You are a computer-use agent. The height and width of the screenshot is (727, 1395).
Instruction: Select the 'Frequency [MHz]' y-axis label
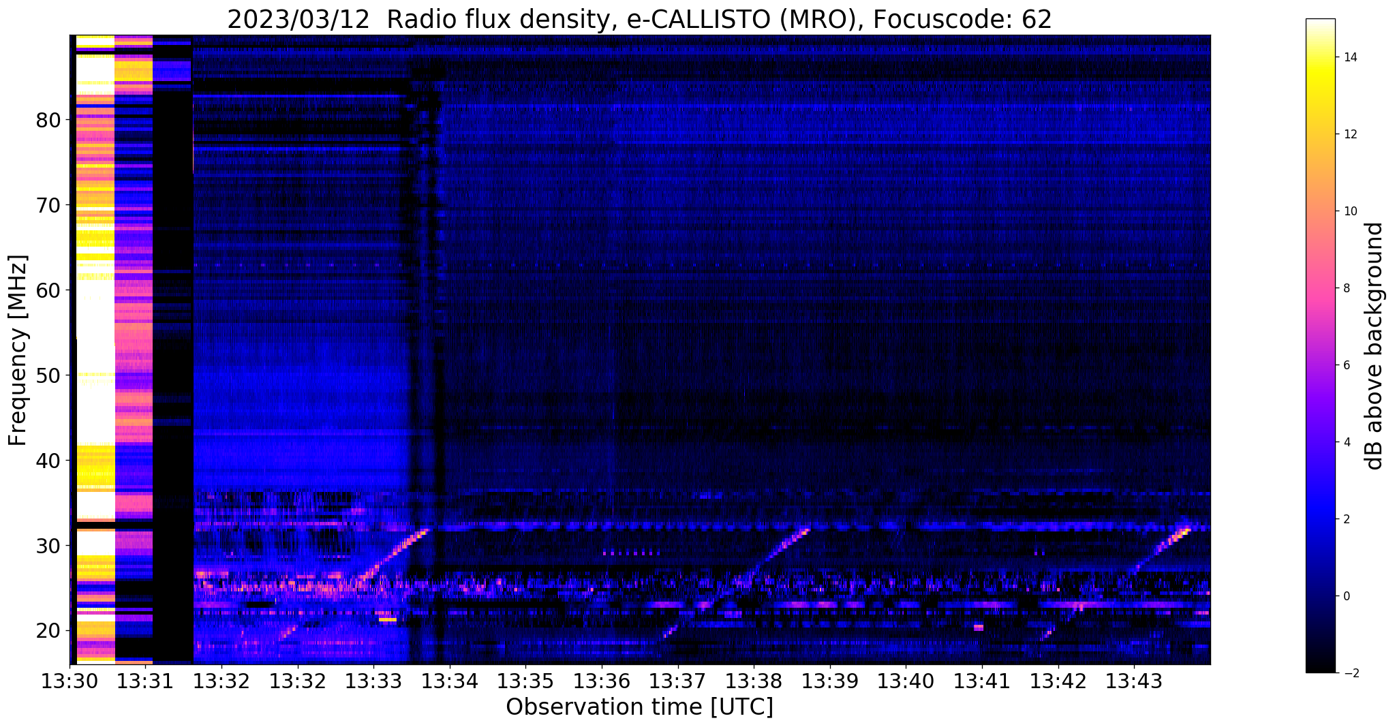[x=18, y=350]
